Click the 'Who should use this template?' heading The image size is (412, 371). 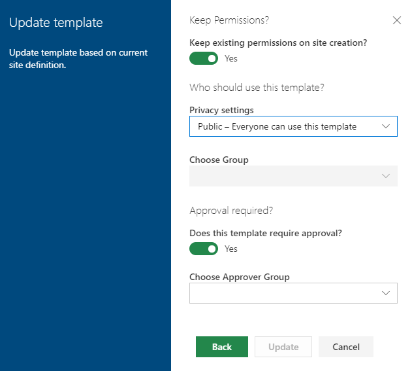pos(257,88)
